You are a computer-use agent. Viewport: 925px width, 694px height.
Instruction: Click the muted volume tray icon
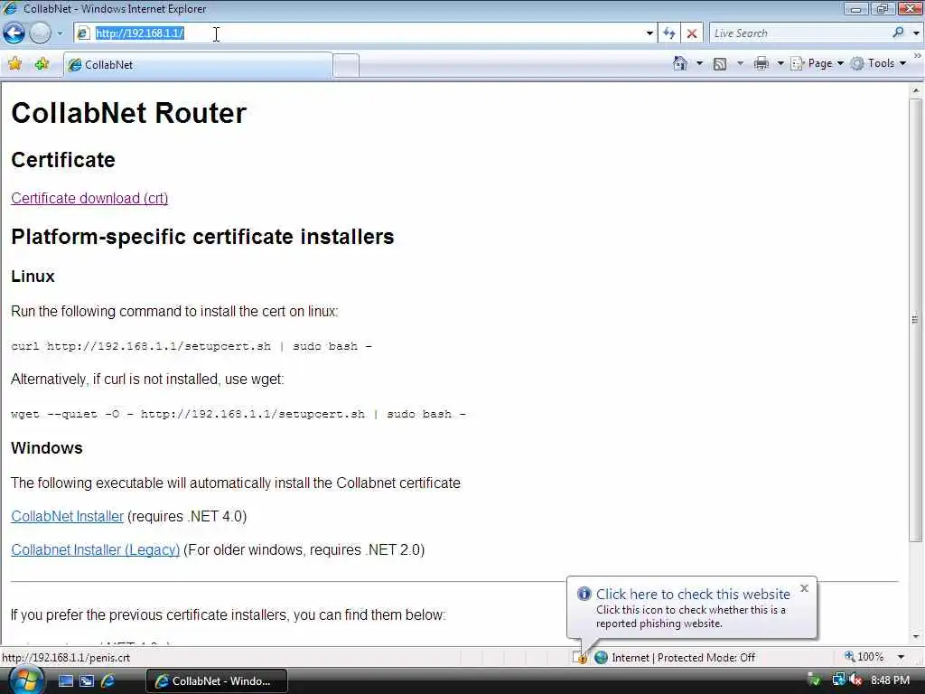tap(856, 680)
